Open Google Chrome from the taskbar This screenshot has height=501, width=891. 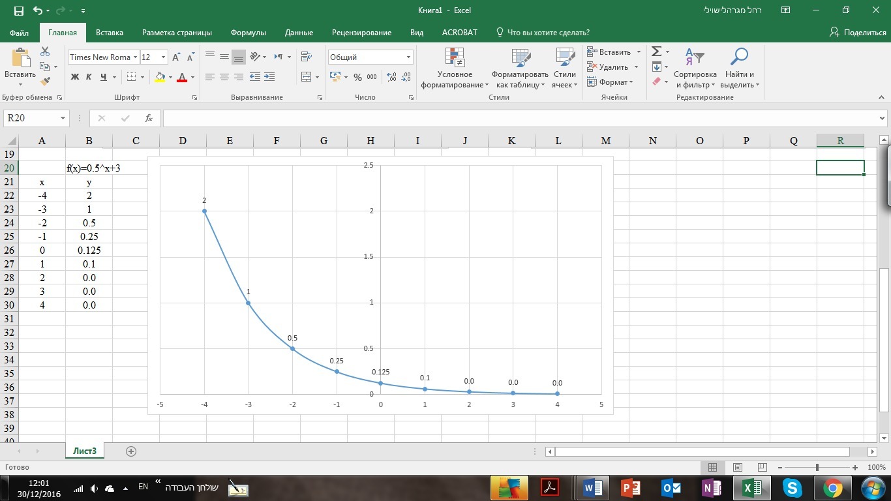coord(832,487)
